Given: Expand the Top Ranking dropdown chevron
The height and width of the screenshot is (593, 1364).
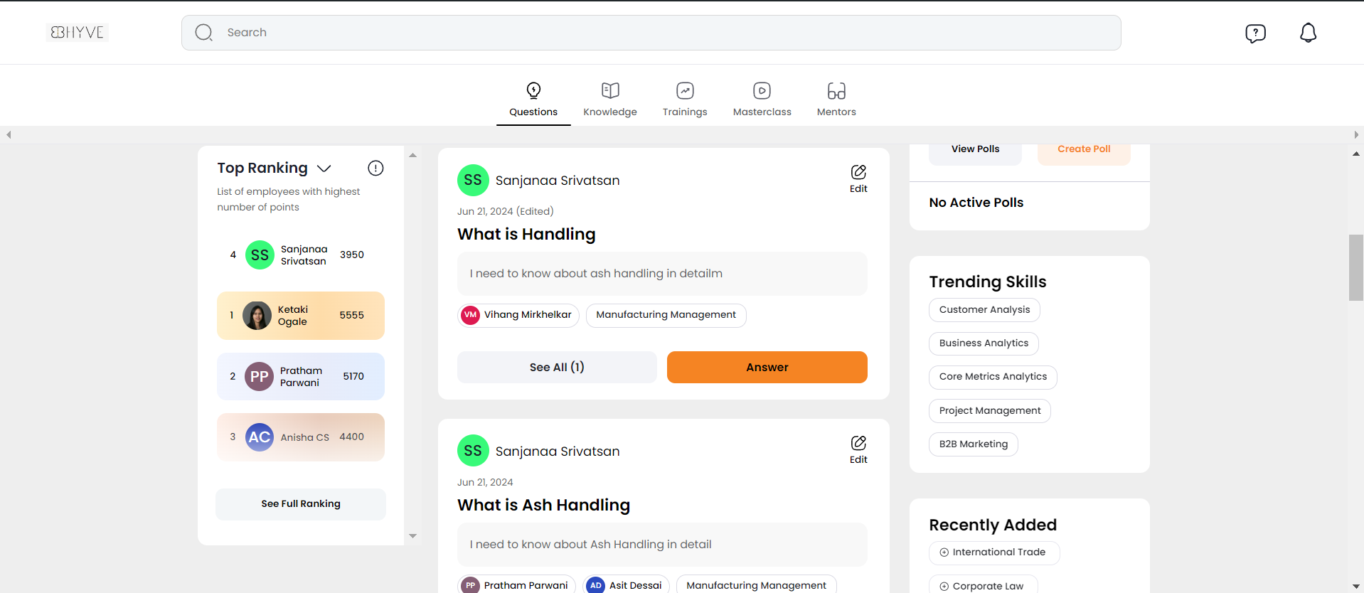Looking at the screenshot, I should 324,169.
